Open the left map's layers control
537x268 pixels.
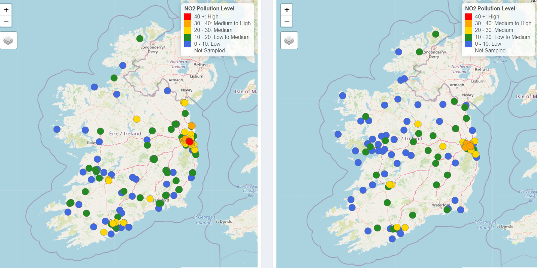8,41
